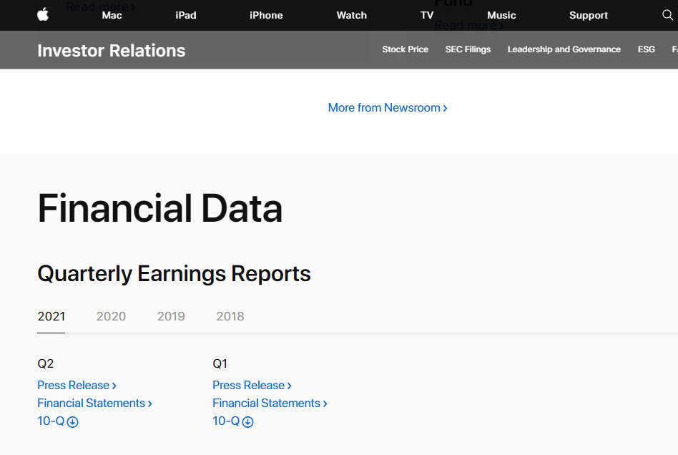The width and height of the screenshot is (678, 455).
Task: Click the Q2 quarter label
Action: [x=45, y=363]
